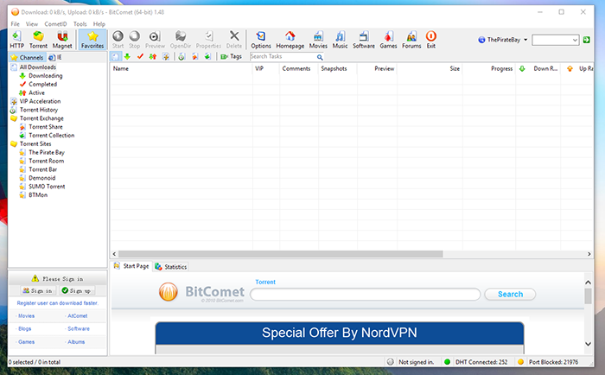
Task: Filter completed tasks red checkmark icon
Action: (140, 57)
